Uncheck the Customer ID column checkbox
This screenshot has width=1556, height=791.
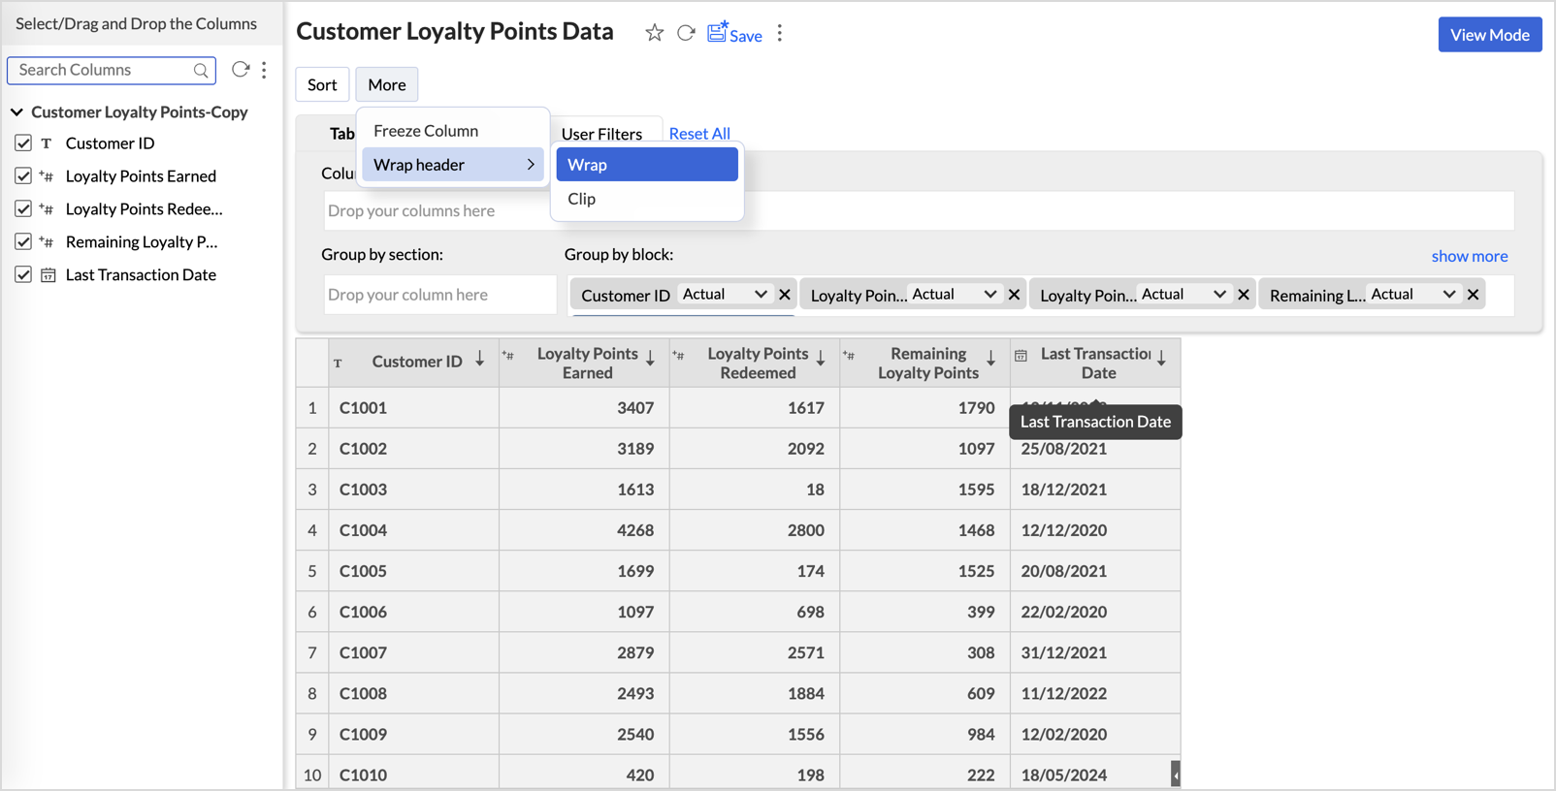click(x=23, y=143)
